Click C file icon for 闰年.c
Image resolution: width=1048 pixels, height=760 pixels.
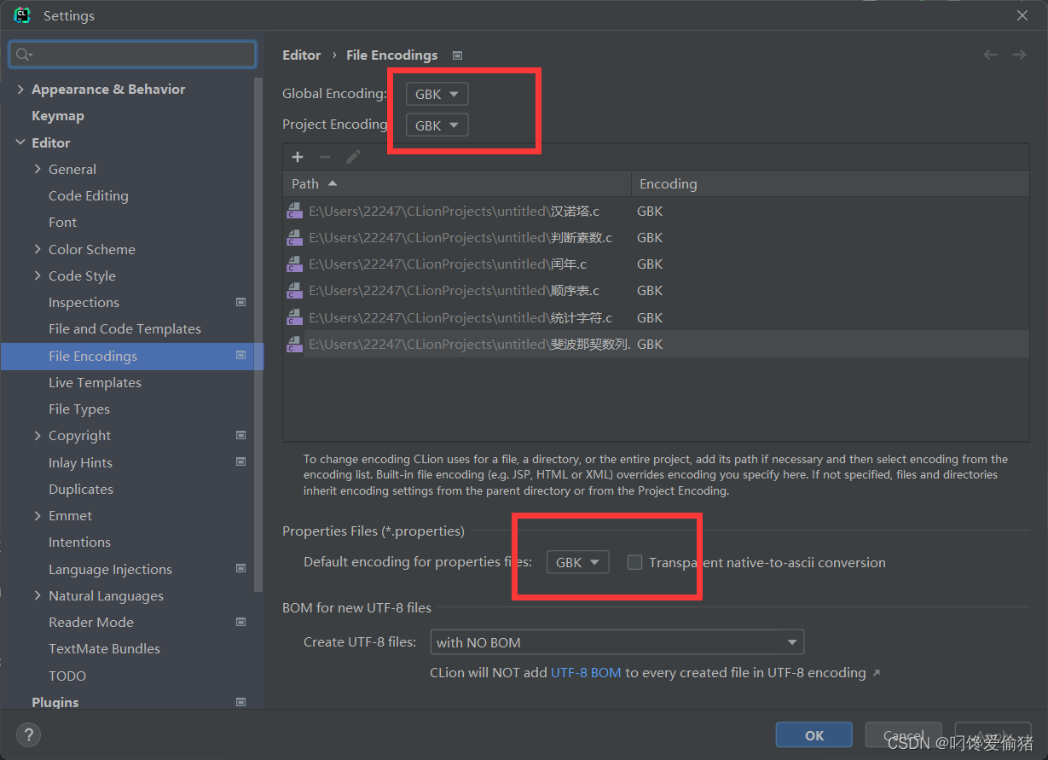coord(295,264)
